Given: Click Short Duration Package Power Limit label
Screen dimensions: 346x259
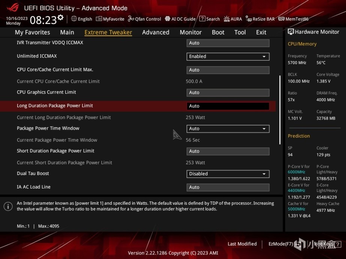Looking at the screenshot, I should click(56, 151).
